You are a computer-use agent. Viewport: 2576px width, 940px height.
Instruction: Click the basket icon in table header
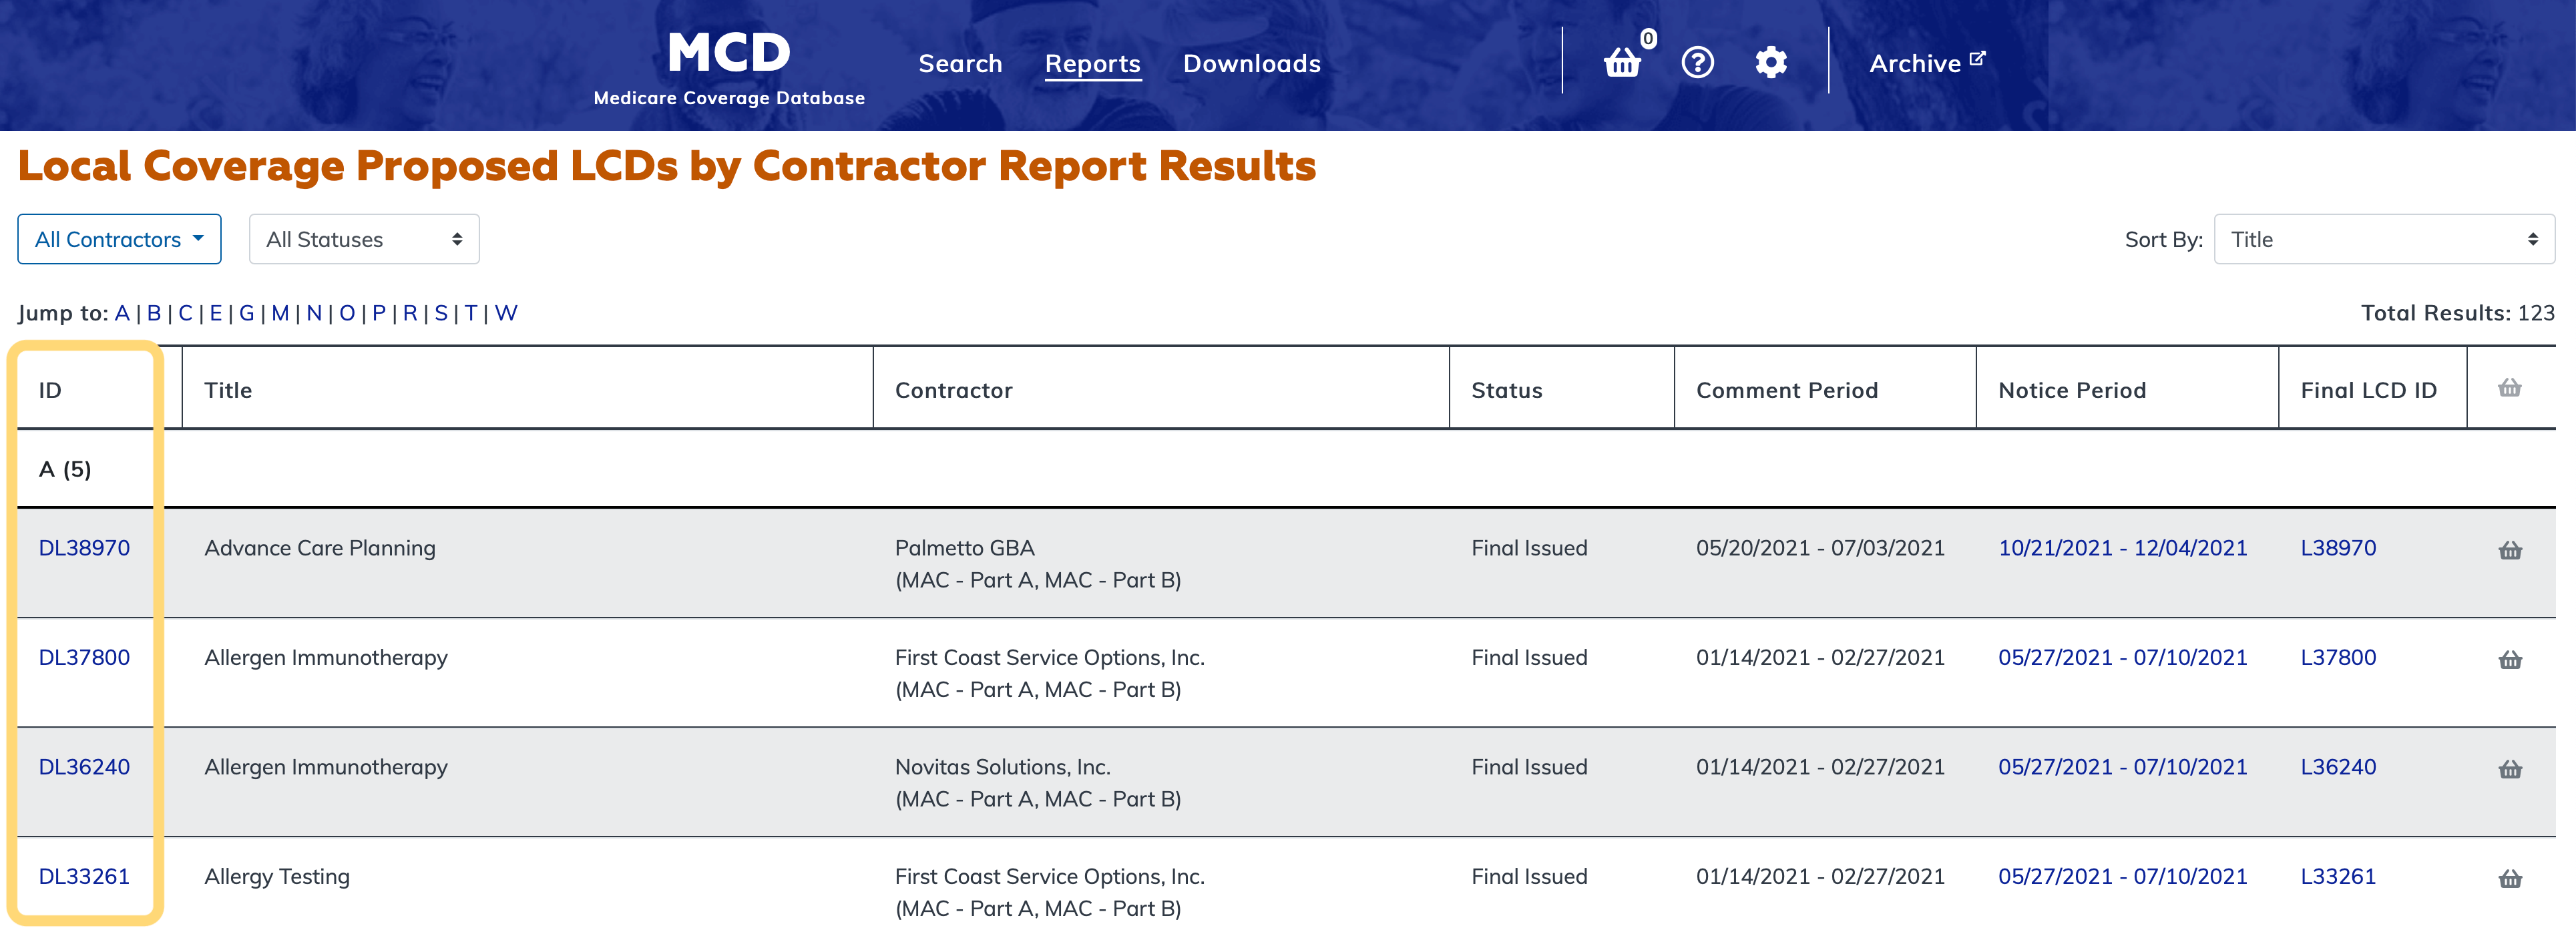(x=2509, y=388)
